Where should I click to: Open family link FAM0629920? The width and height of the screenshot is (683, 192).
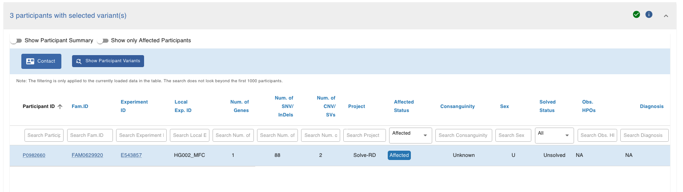pos(87,155)
